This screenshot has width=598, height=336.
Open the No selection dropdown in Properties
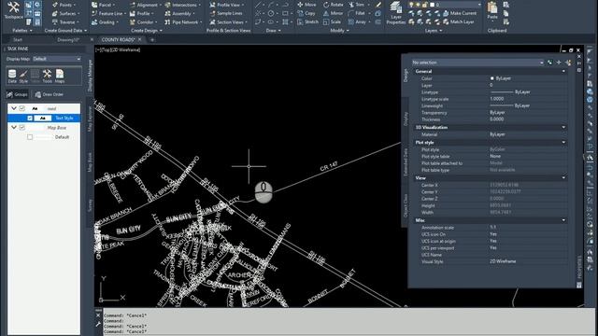click(x=477, y=63)
